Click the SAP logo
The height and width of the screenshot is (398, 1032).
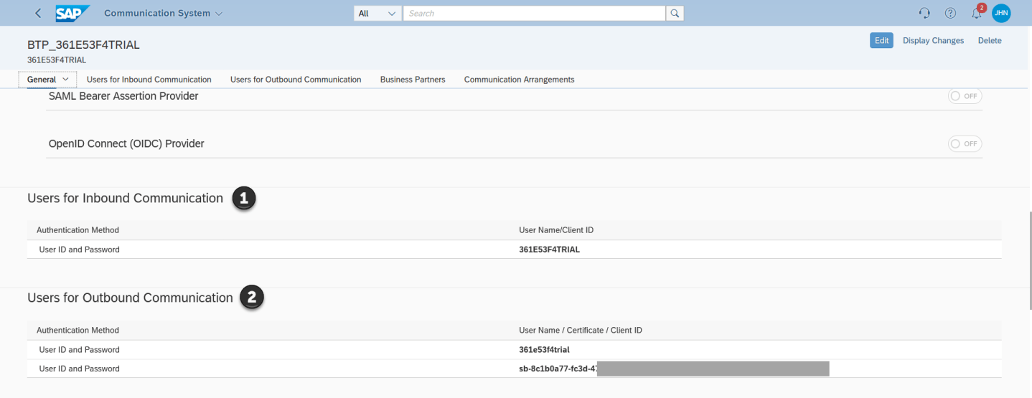click(x=73, y=13)
